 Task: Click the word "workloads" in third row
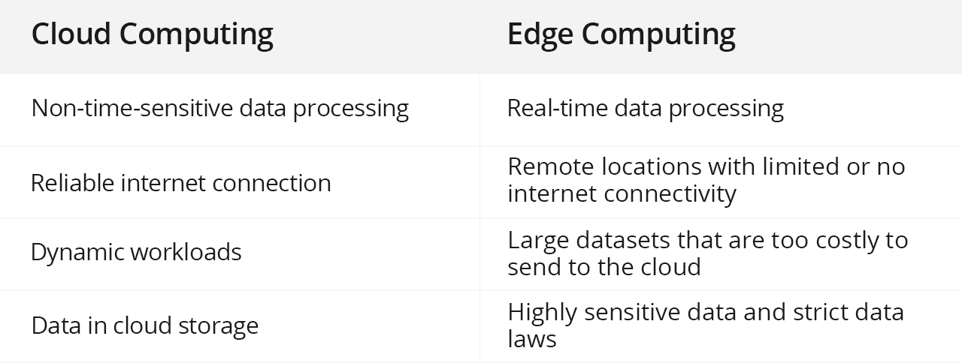tap(186, 252)
